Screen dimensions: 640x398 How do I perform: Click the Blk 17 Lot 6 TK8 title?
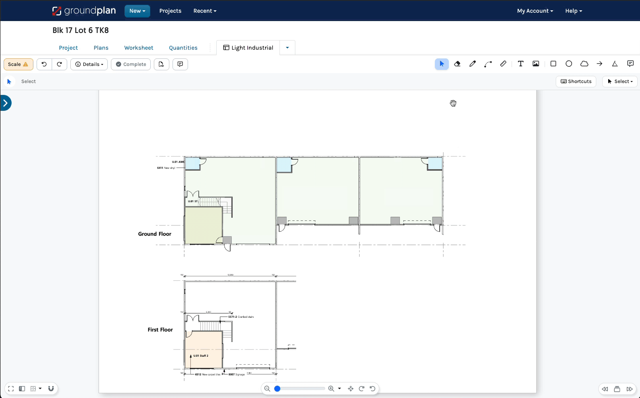click(81, 31)
